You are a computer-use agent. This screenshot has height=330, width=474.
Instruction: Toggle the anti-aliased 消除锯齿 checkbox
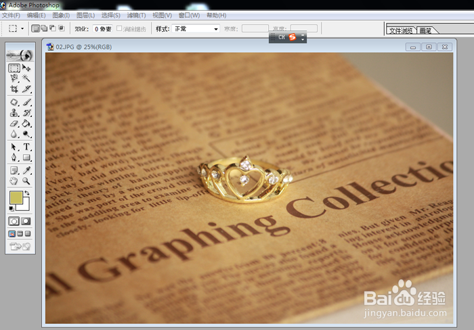pyautogui.click(x=119, y=28)
